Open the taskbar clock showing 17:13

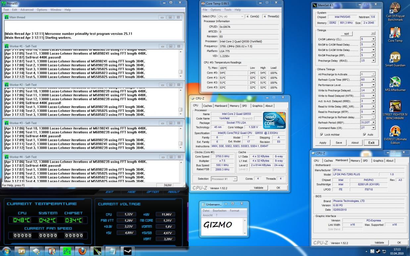tap(396, 251)
